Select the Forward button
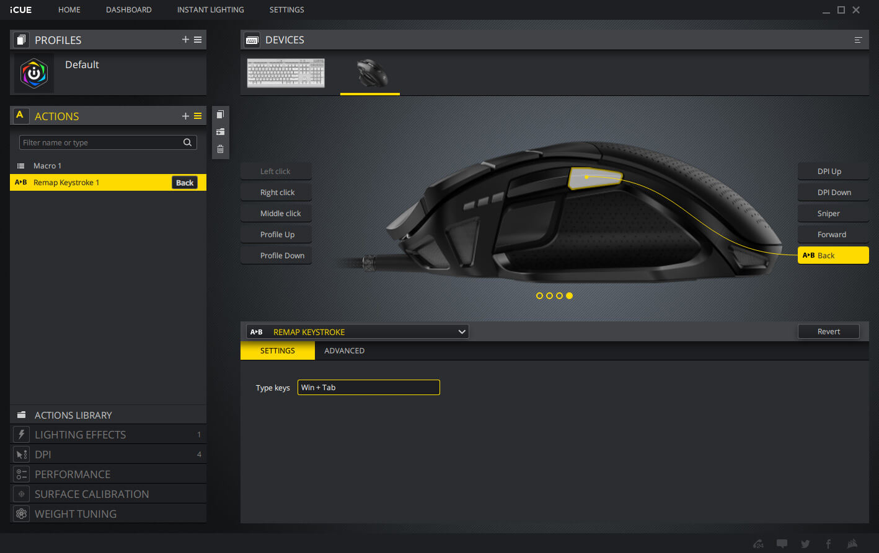The height and width of the screenshot is (553, 879). pyautogui.click(x=833, y=235)
